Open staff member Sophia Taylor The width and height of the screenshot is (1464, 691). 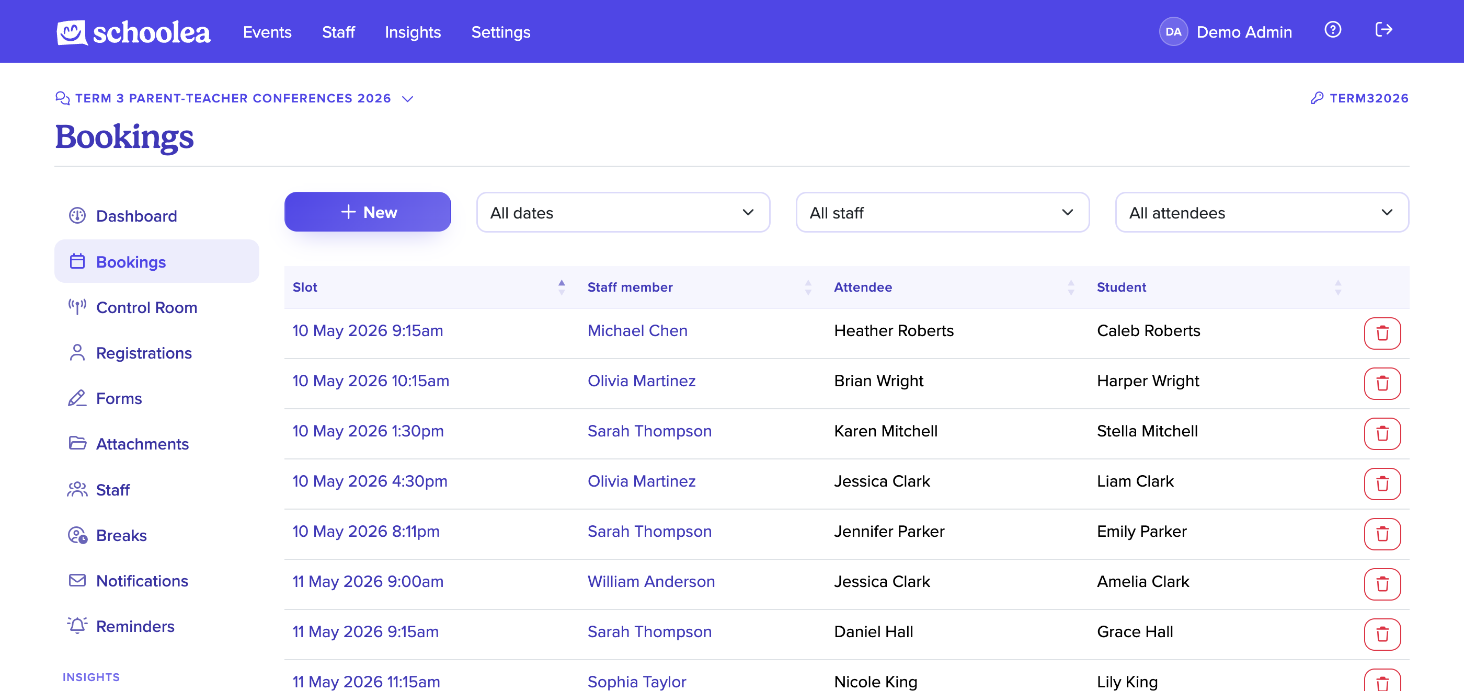[x=636, y=682]
